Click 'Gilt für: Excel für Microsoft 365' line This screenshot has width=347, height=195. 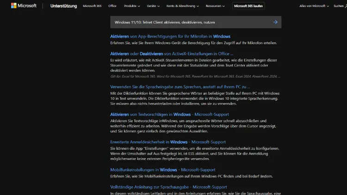pos(195,77)
